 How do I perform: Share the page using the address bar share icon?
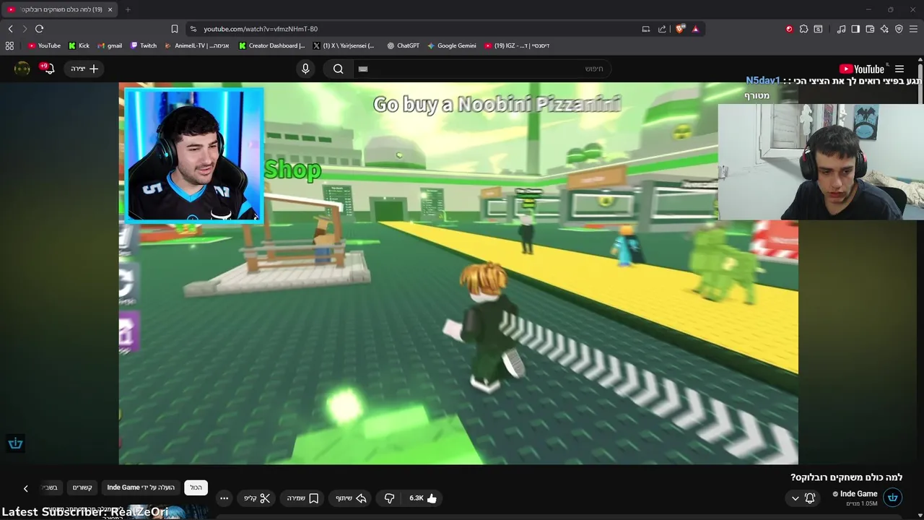(x=662, y=29)
